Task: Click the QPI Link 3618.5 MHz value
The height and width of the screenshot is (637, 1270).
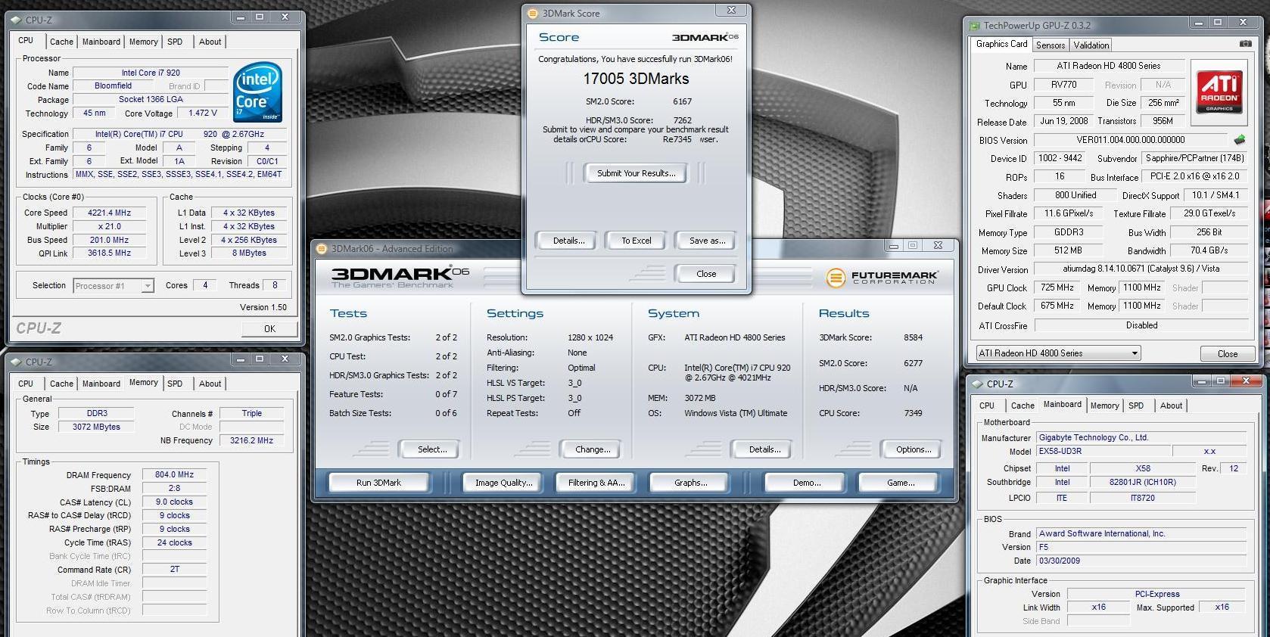Action: click(x=110, y=253)
